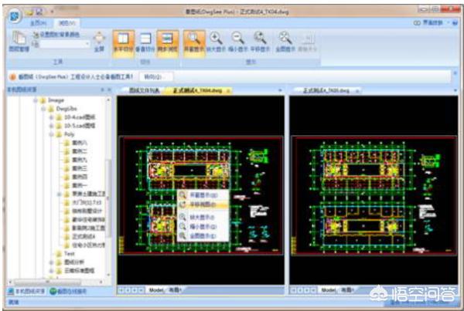Choose zoom extents (E) in context menu
This screenshot has height=311, width=464.
(x=203, y=236)
